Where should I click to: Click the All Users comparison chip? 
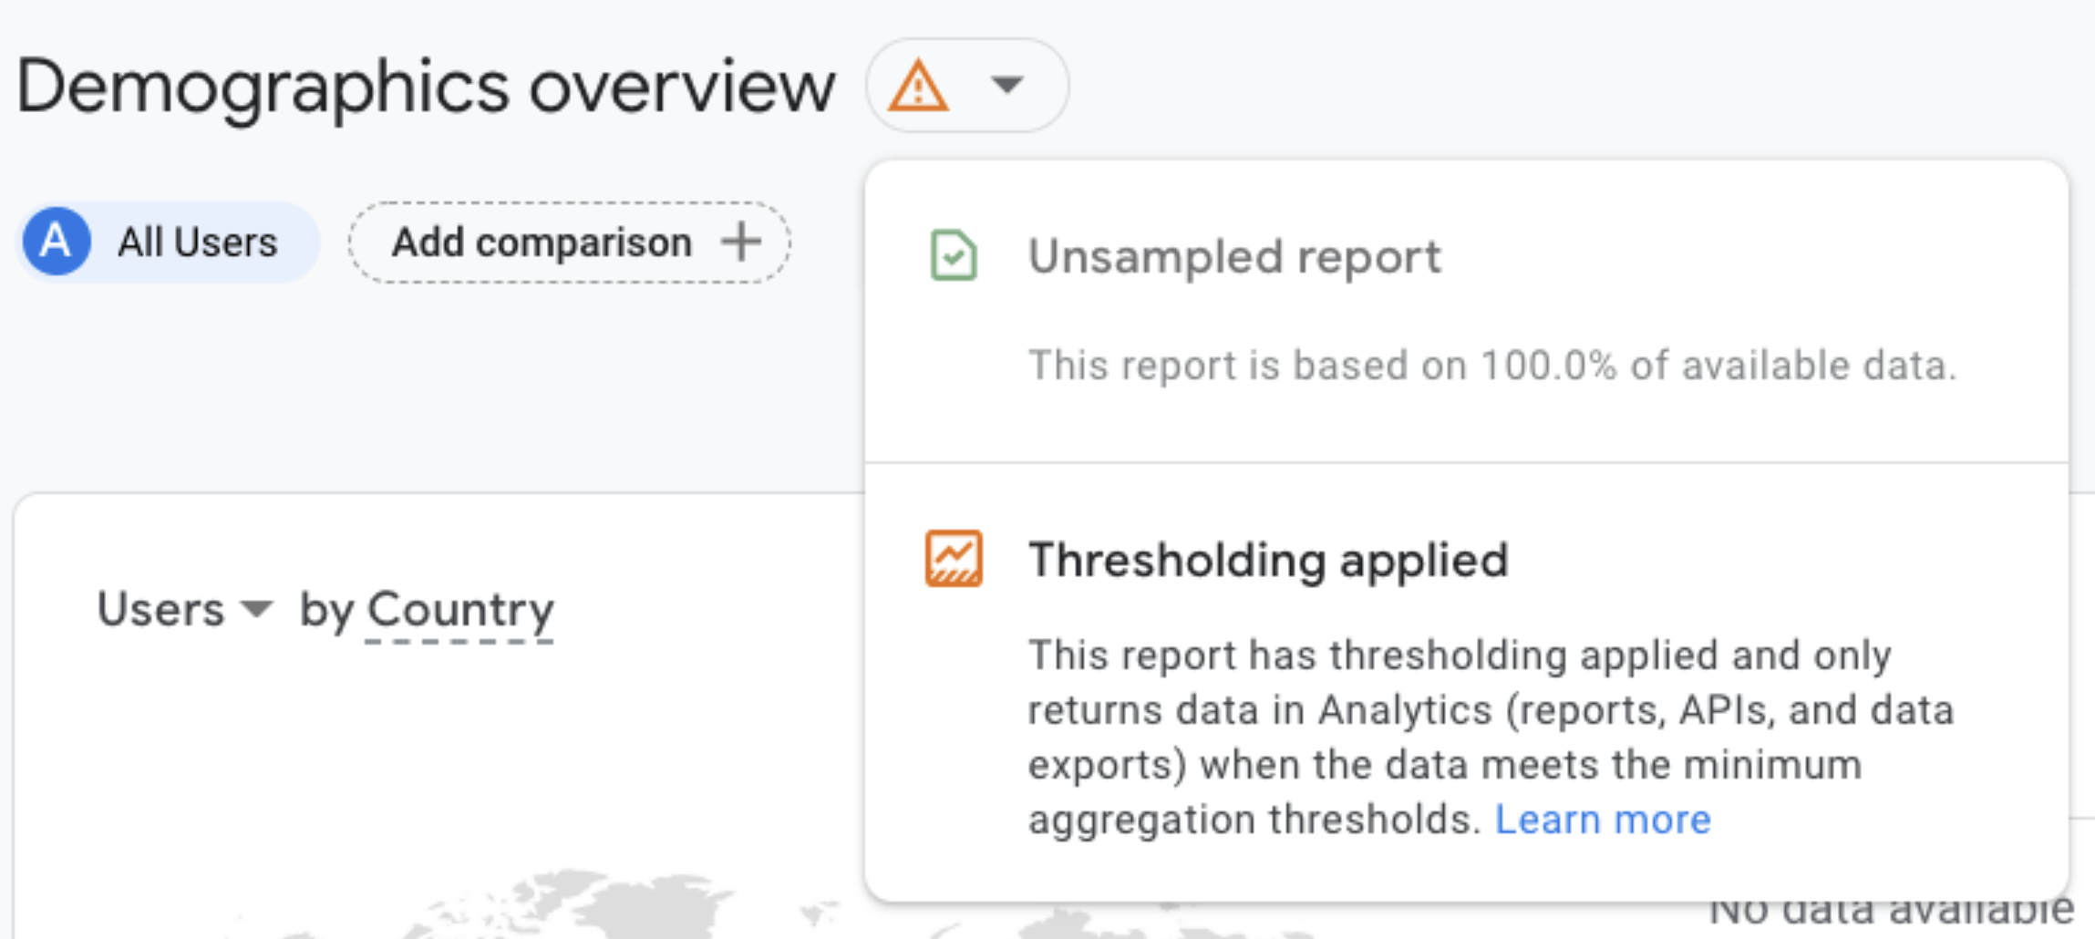point(168,242)
